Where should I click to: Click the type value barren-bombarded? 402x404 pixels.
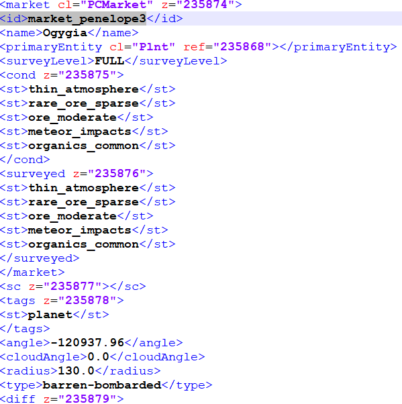pos(102,385)
